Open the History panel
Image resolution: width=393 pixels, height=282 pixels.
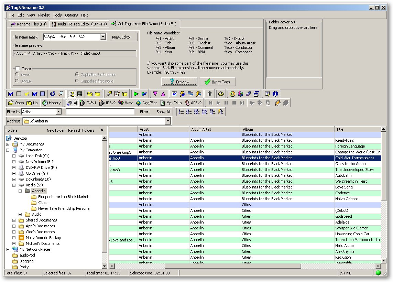pyautogui.click(x=51, y=103)
